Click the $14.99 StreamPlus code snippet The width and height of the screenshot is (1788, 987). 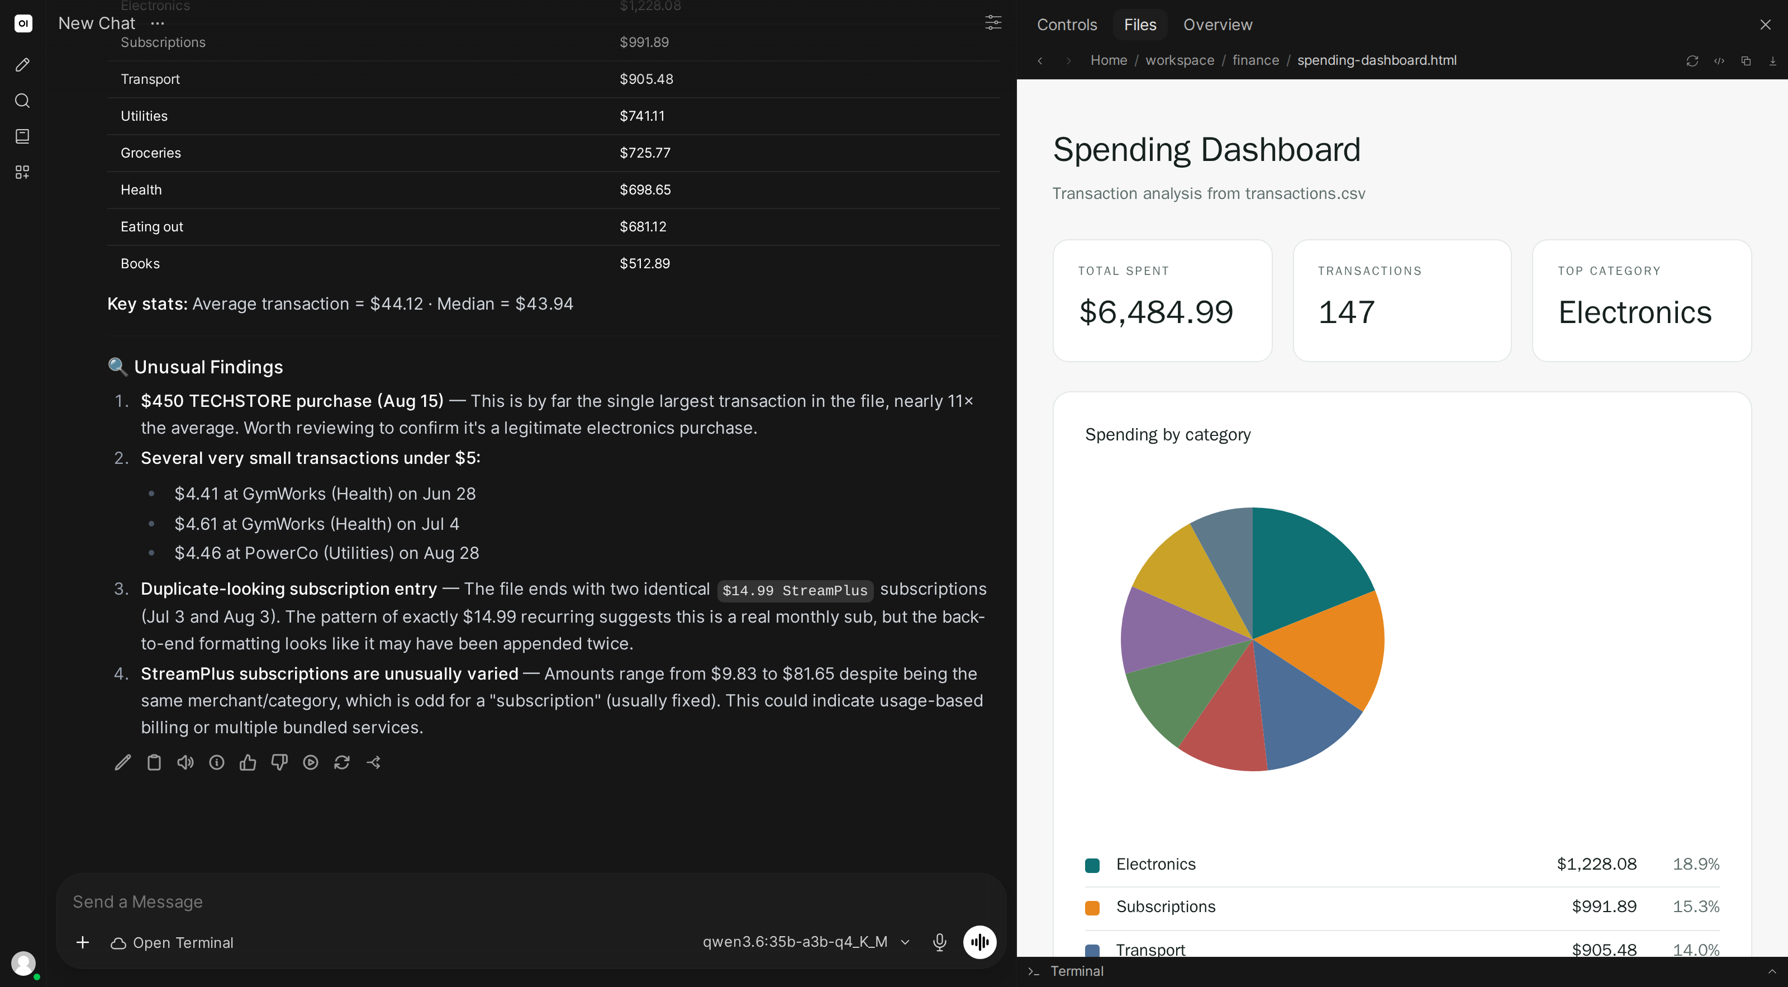[x=795, y=590]
